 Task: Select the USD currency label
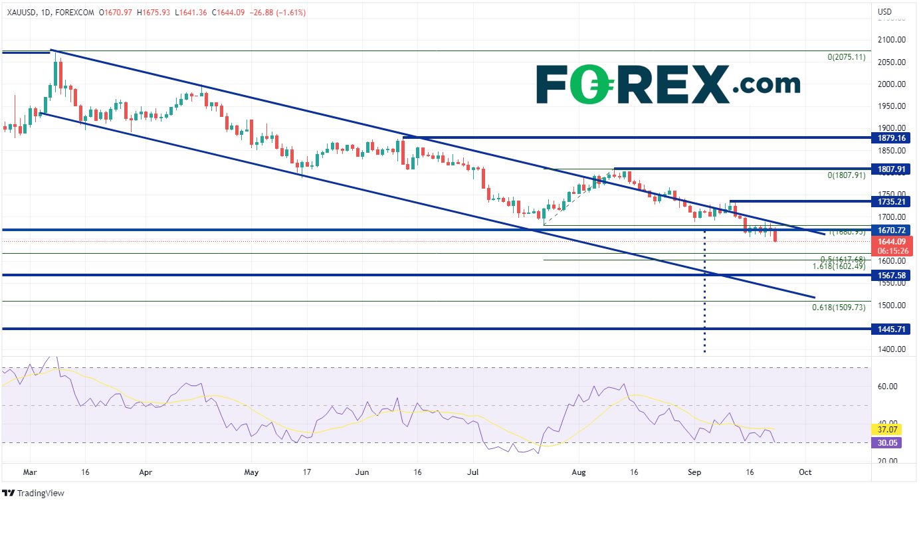click(x=884, y=11)
